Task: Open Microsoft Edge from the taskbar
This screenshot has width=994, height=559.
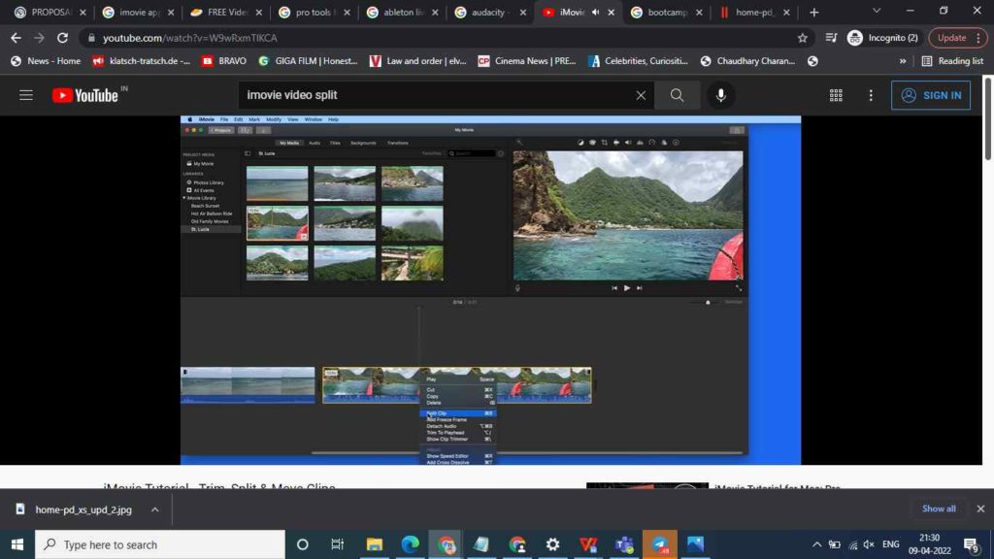Action: point(411,544)
